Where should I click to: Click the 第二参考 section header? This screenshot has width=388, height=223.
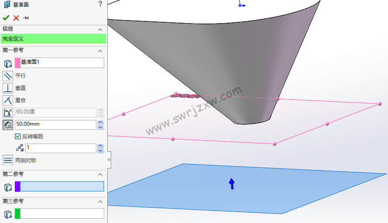click(54, 174)
